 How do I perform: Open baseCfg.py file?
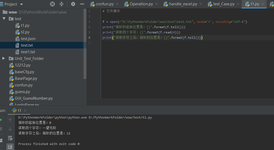[x=24, y=72]
